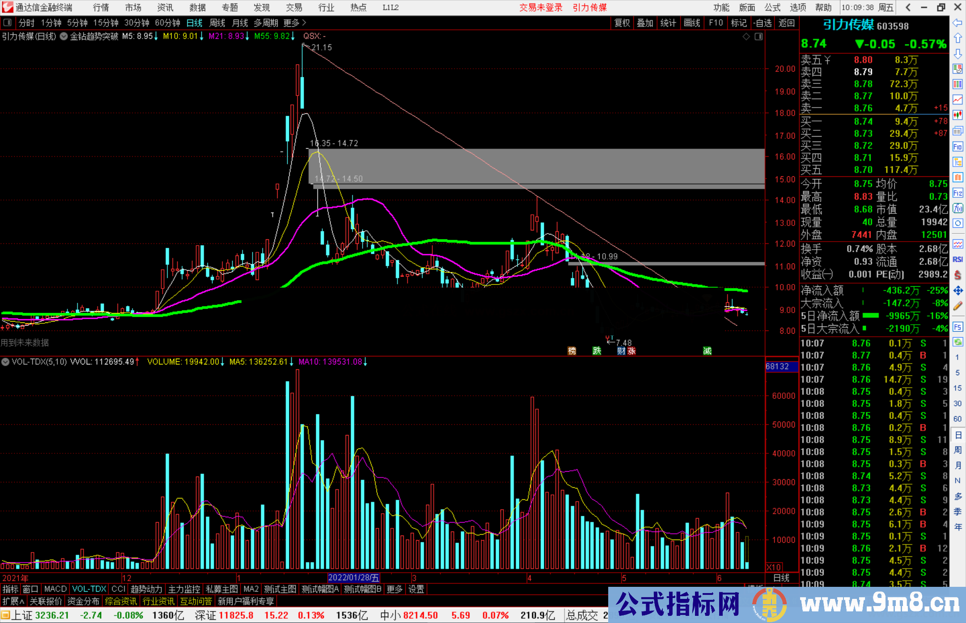This screenshot has height=623, width=966.
Task: Click the diamond icon at chart top-right
Action: (746, 37)
